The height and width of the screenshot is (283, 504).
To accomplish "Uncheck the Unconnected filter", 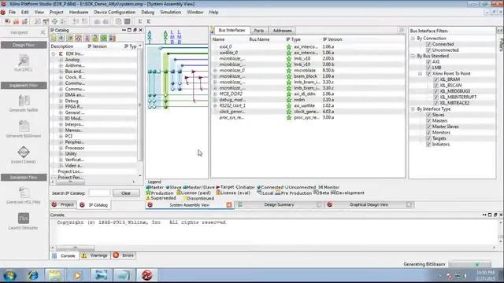I will pyautogui.click(x=428, y=50).
